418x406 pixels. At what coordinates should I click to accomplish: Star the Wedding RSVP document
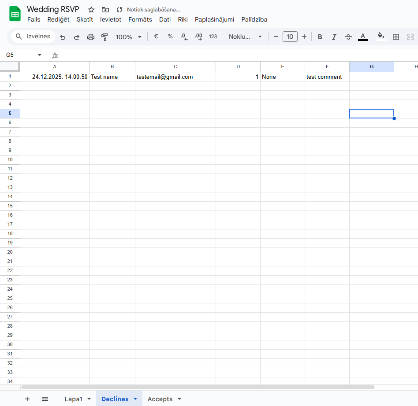pos(91,10)
